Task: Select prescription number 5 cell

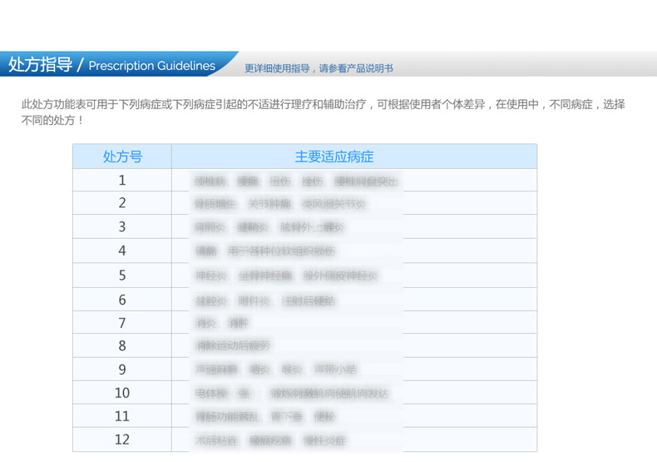Action: click(122, 276)
